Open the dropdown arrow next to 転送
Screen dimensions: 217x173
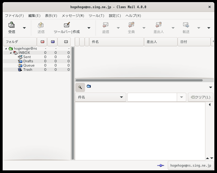[x=199, y=28]
